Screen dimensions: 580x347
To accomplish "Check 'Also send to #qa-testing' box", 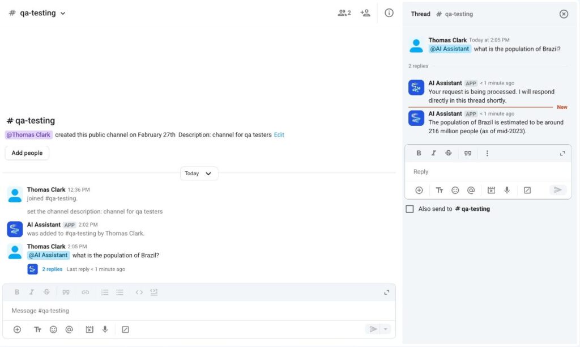I will click(x=410, y=209).
